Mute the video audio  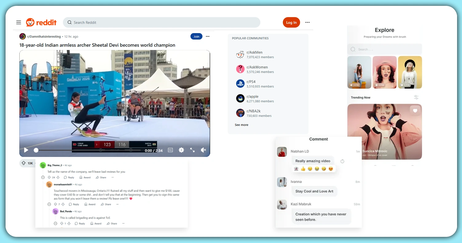click(x=203, y=150)
